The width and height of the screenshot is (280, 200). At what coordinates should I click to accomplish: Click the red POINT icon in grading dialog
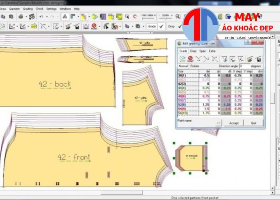click(190, 59)
